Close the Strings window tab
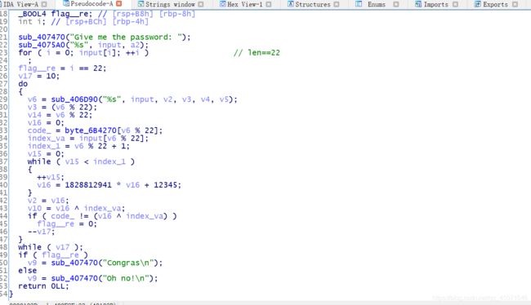 201,4
